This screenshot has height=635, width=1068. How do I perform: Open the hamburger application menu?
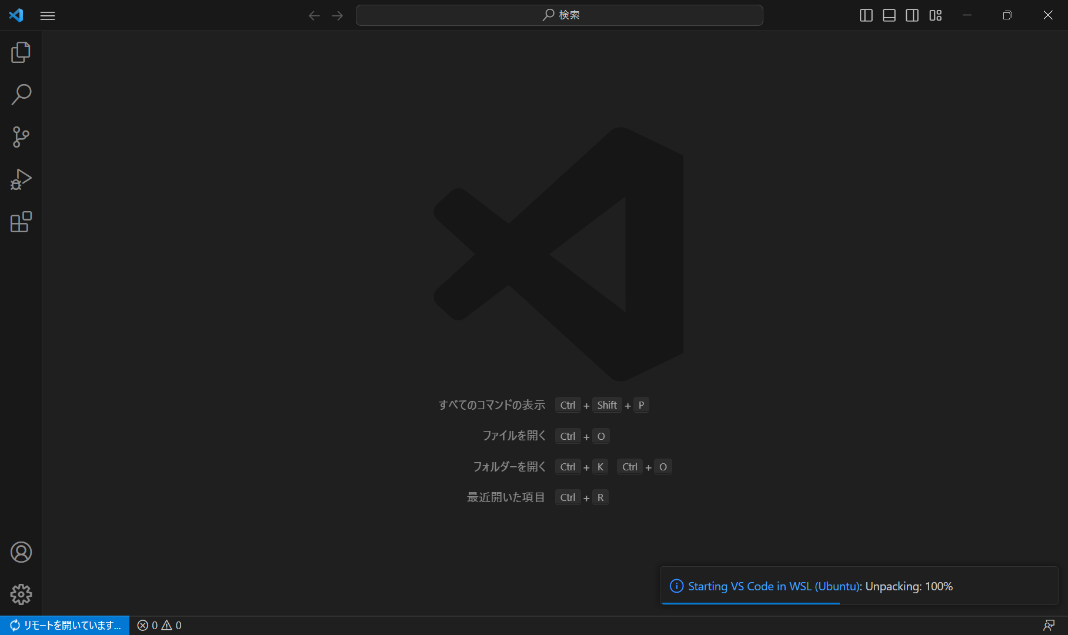(x=48, y=15)
